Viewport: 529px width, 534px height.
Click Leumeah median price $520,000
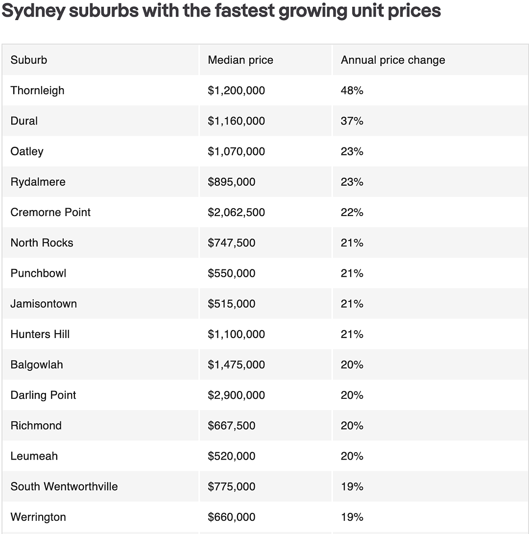pos(232,456)
